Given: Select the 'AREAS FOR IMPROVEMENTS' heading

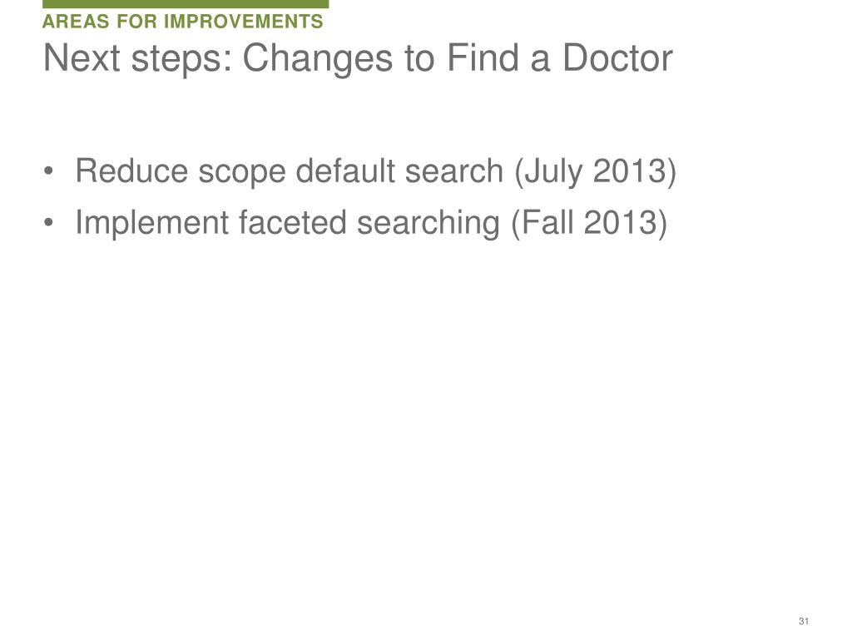Looking at the screenshot, I should 182,22.
